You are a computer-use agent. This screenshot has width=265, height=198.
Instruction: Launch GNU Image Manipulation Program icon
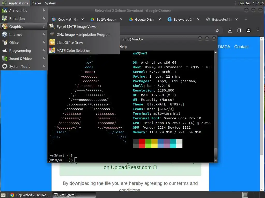pos(52,35)
